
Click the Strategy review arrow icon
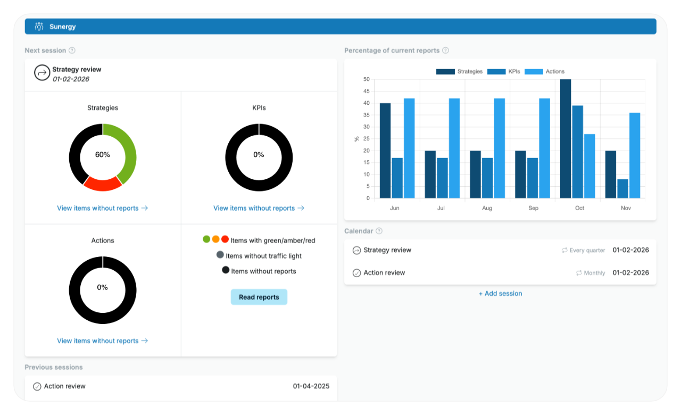pos(42,73)
